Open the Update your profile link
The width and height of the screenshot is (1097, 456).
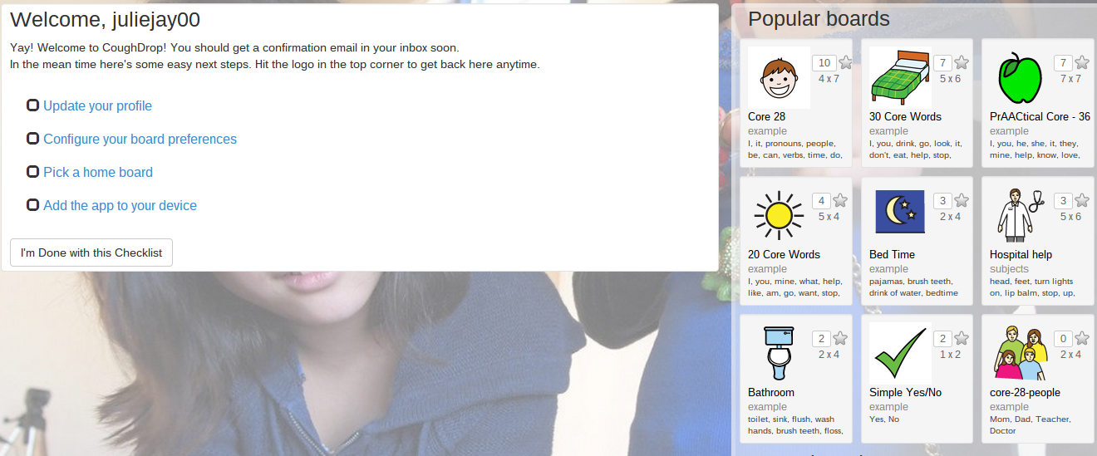click(x=97, y=106)
